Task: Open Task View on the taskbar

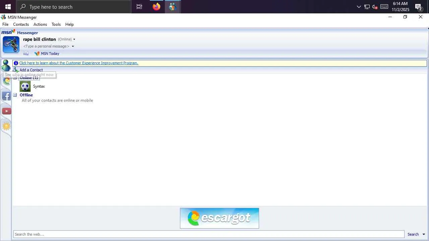Action: point(139,7)
